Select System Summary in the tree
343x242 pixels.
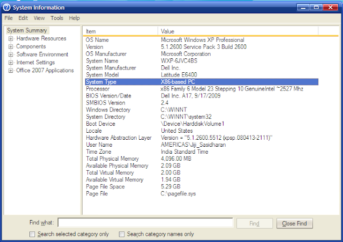coord(27,31)
